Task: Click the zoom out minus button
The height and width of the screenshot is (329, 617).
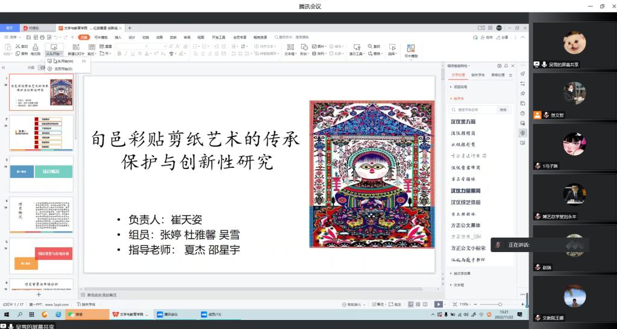Action: (475, 304)
